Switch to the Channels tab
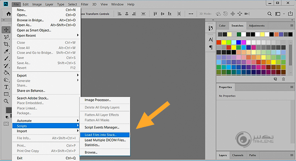The image size is (296, 161). point(238,155)
